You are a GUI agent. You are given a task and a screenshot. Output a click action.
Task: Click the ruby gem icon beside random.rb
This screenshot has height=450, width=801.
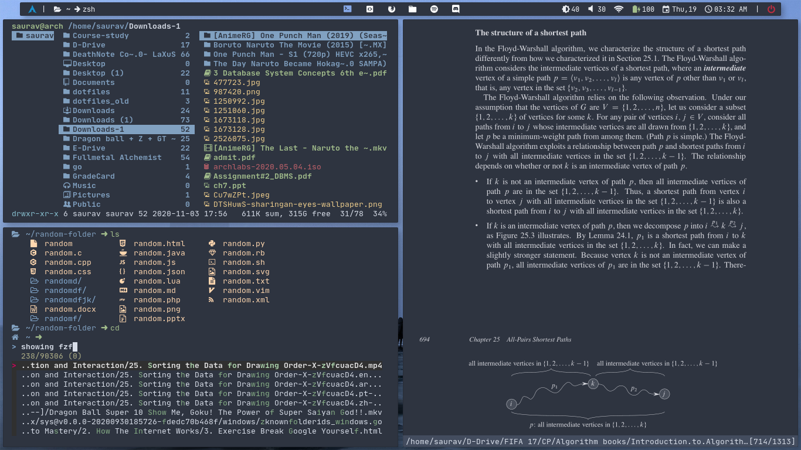click(x=212, y=253)
